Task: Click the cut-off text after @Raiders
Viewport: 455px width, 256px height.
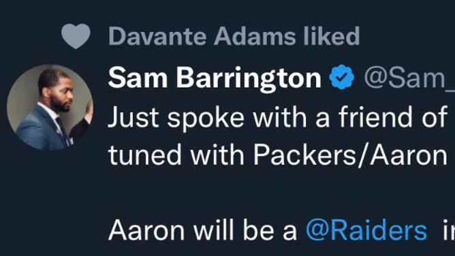Action: [x=449, y=231]
